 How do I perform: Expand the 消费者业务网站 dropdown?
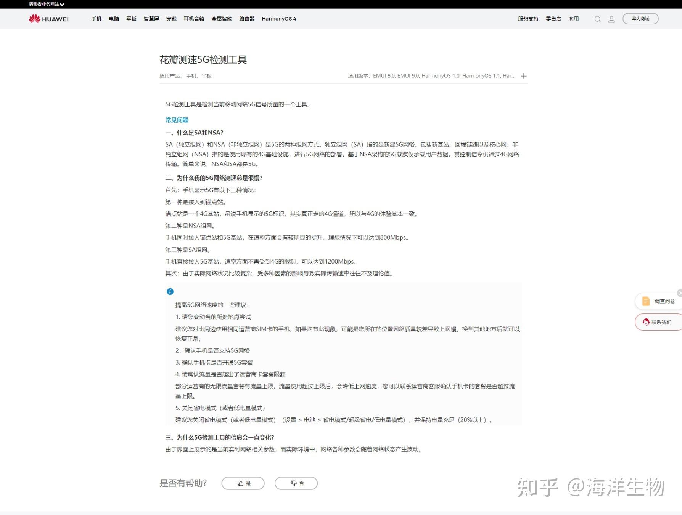pyautogui.click(x=46, y=4)
